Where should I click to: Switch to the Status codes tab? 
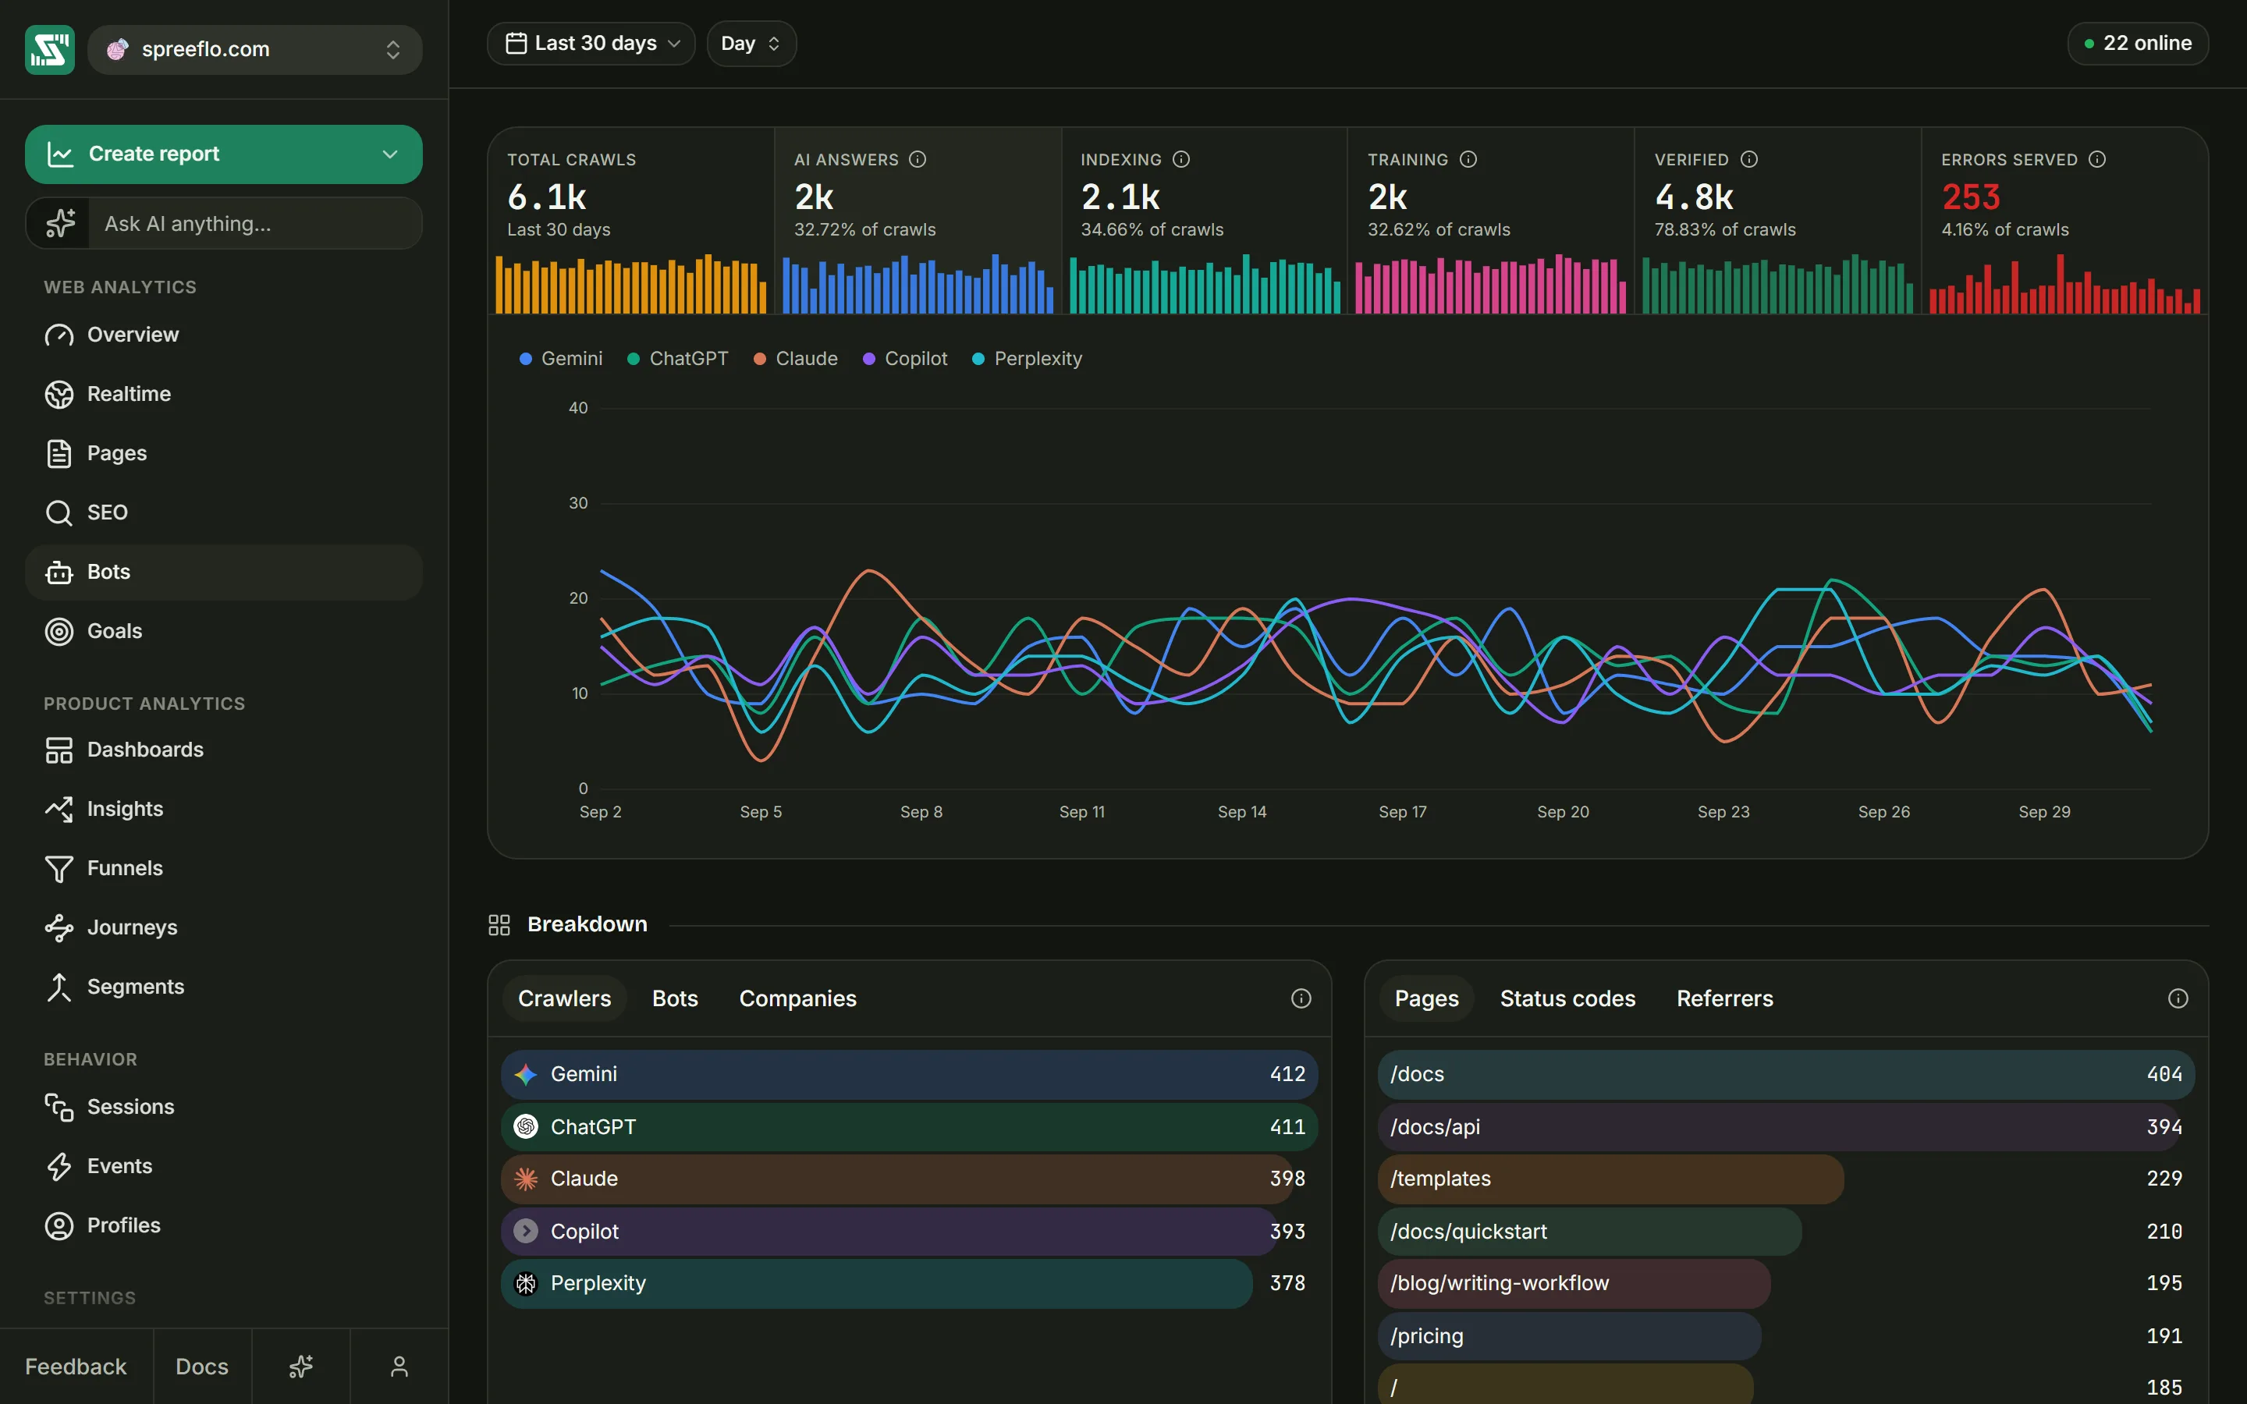click(x=1567, y=998)
